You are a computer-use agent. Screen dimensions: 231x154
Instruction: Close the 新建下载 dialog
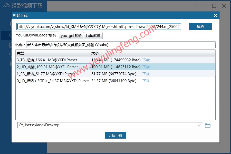click(x=216, y=15)
